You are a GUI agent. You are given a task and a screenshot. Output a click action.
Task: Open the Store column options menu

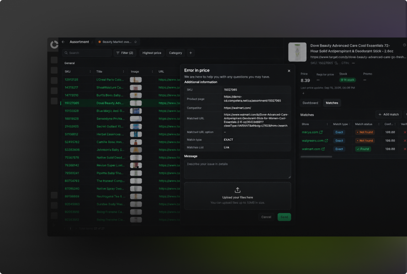327,124
